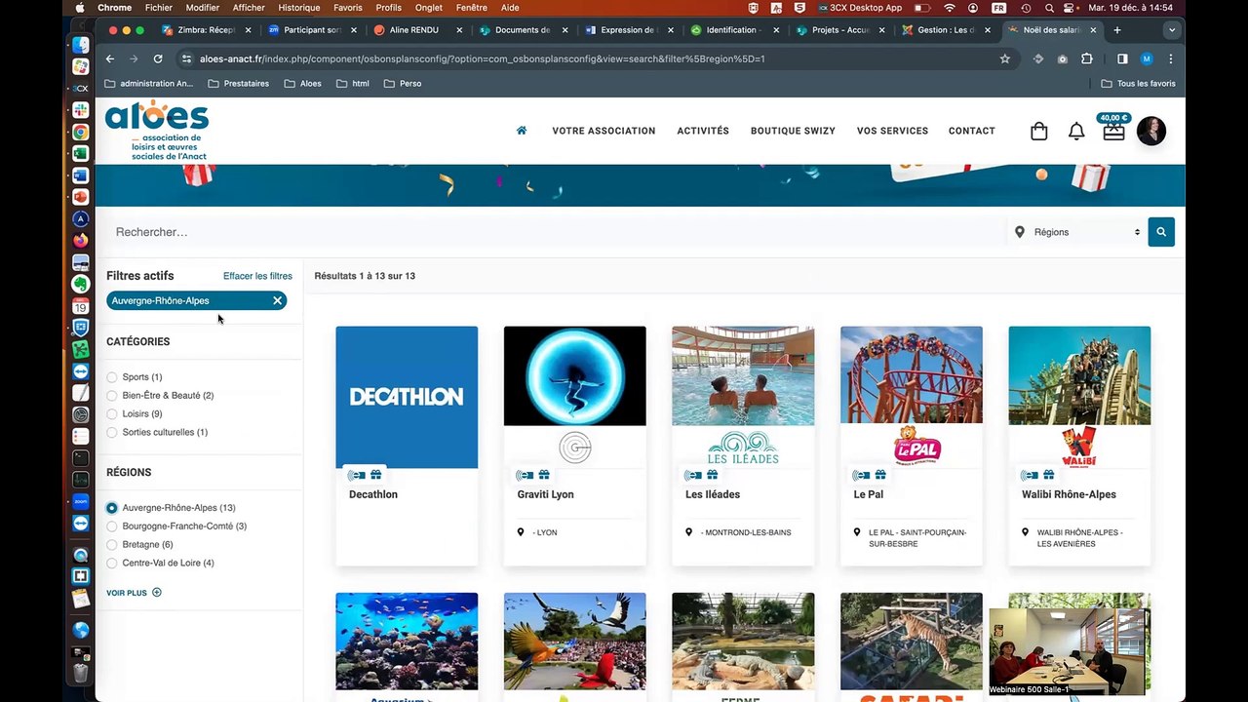Screen dimensions: 1248x702
Task: Open the user profile avatar
Action: point(1151,131)
